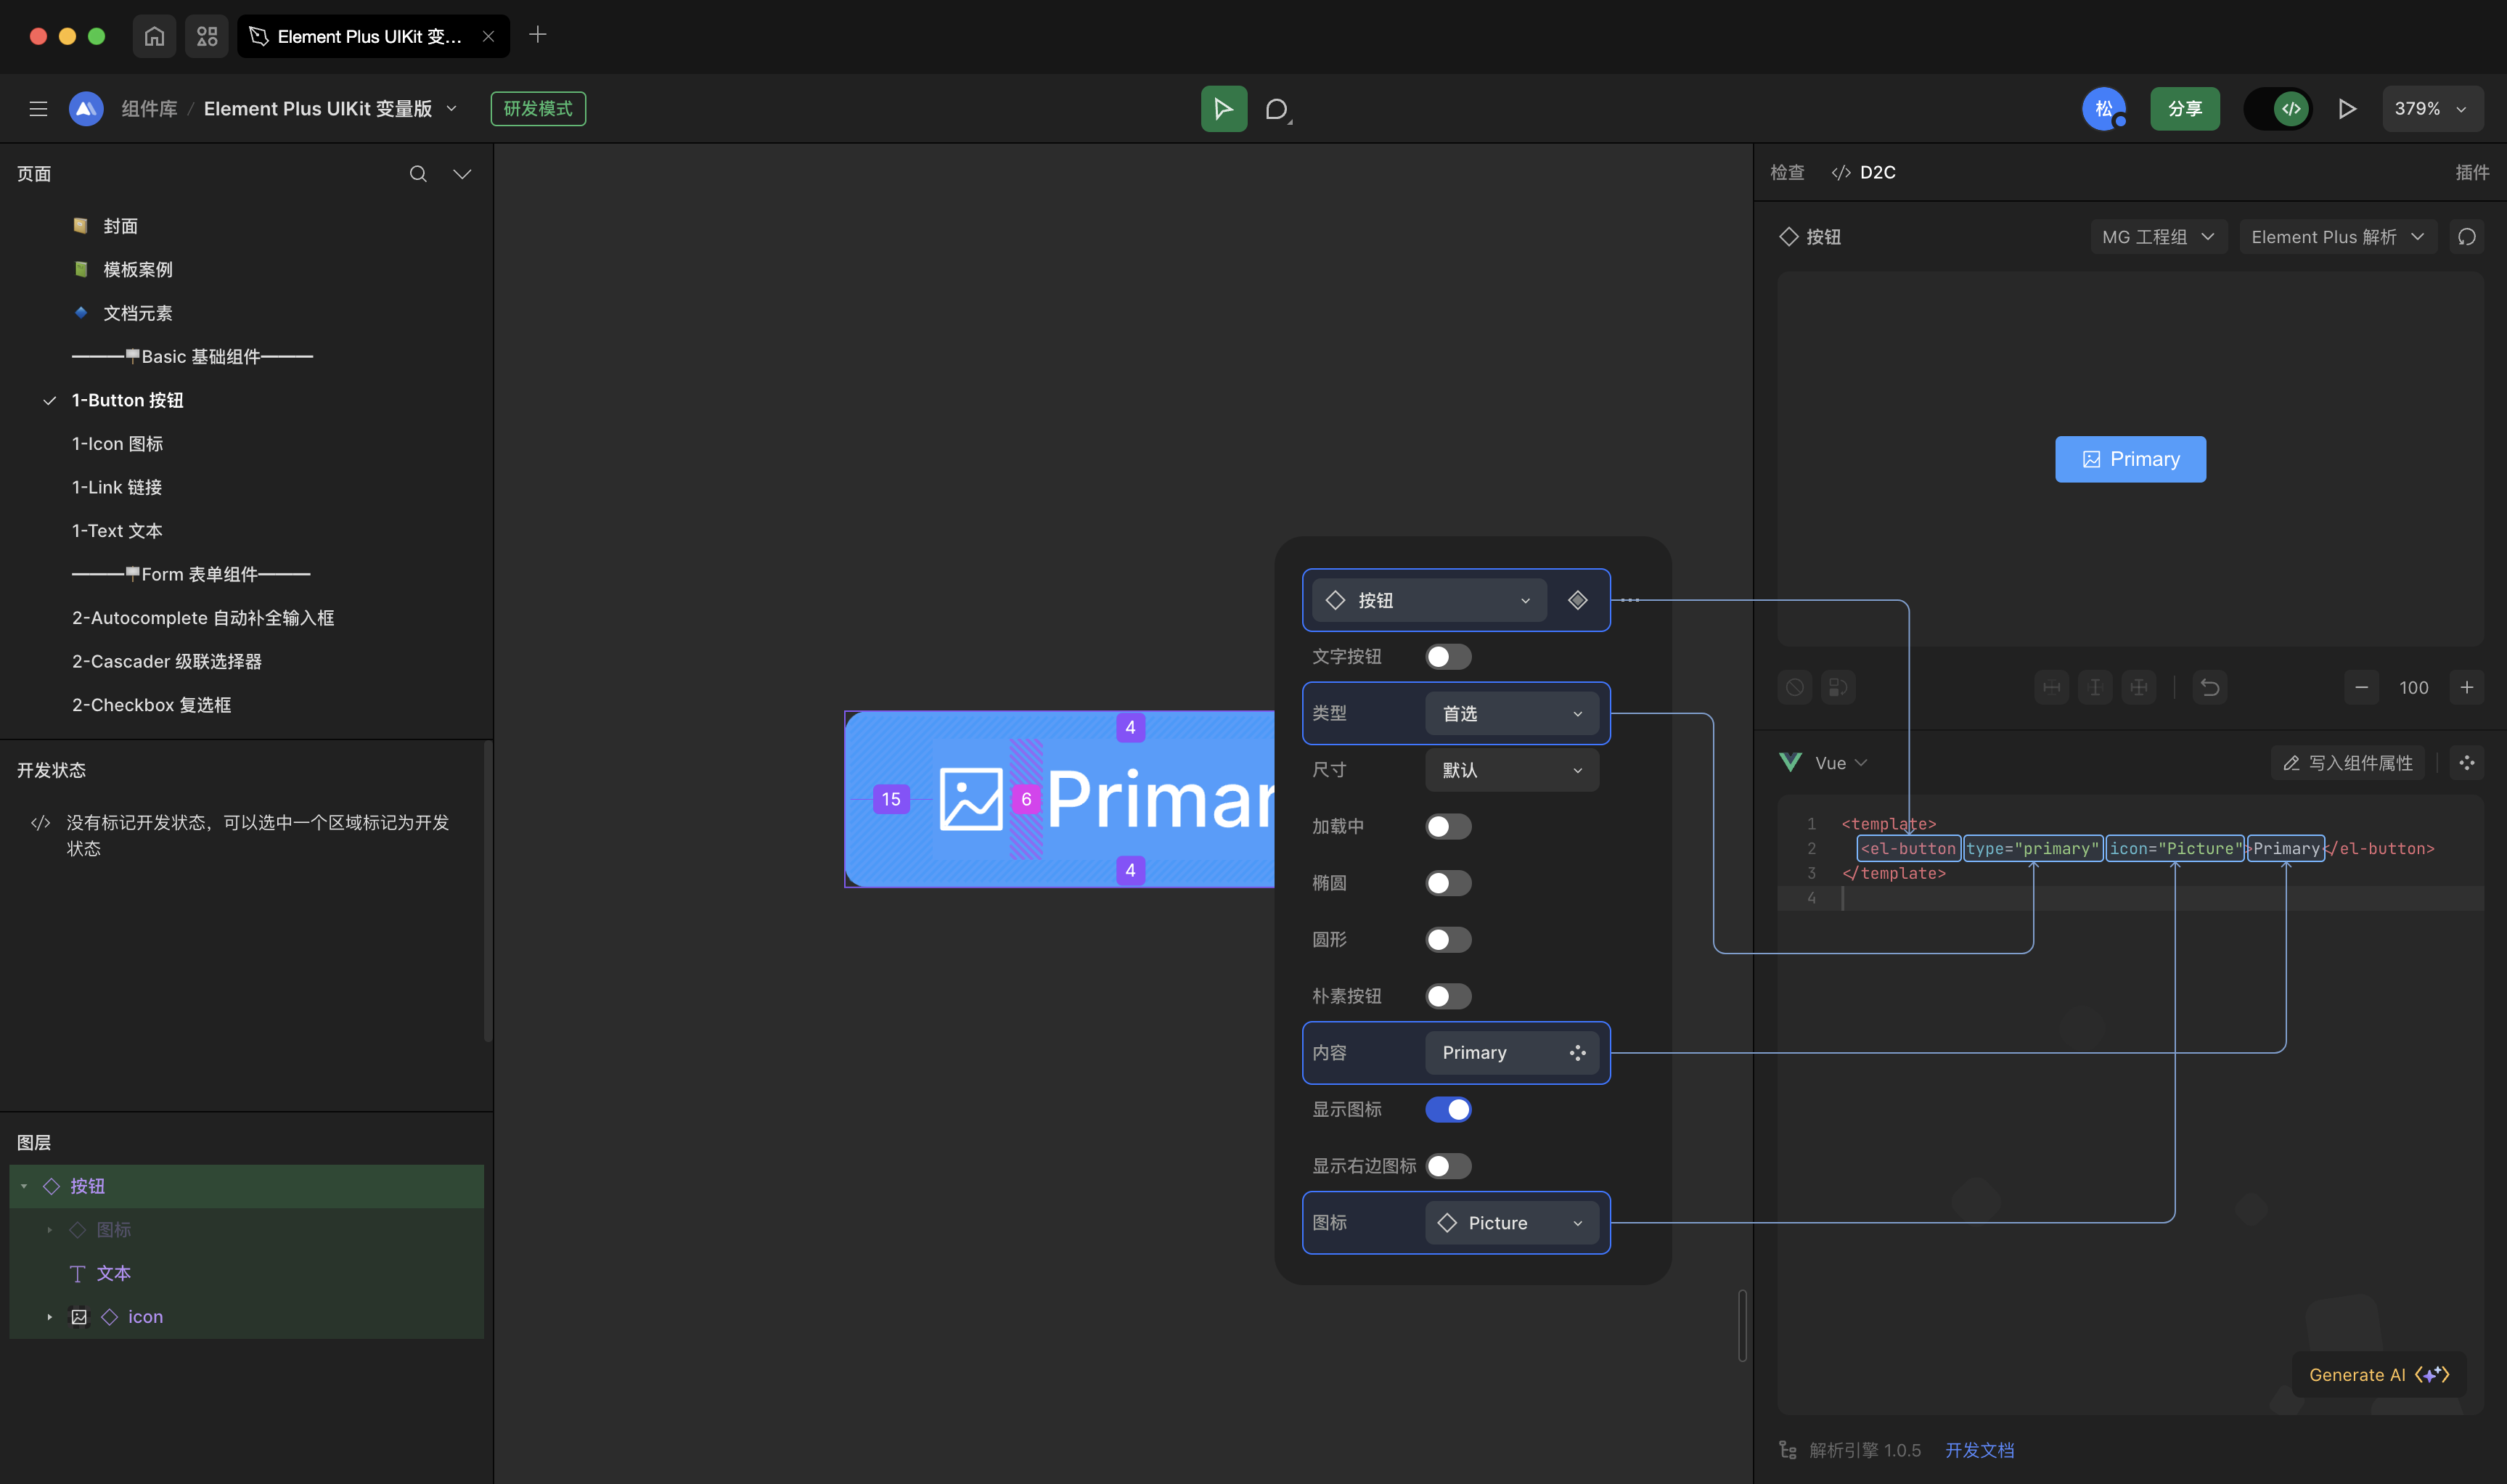Toggle the 圆形 switch
This screenshot has width=2507, height=1484.
click(x=1448, y=940)
